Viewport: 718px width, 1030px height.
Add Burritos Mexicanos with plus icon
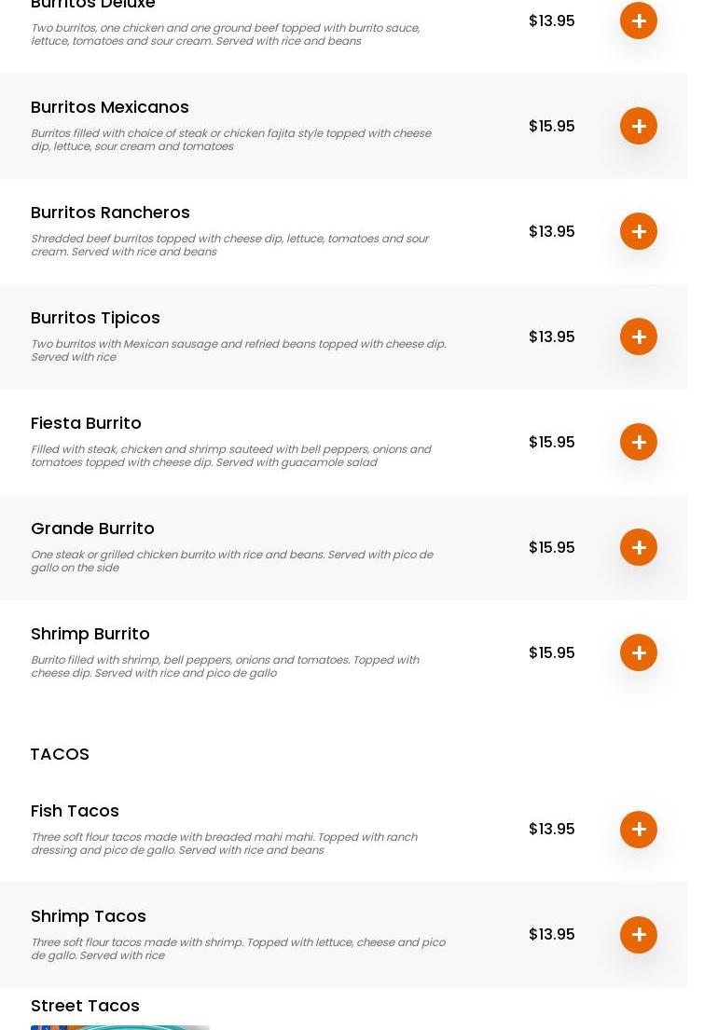point(639,126)
